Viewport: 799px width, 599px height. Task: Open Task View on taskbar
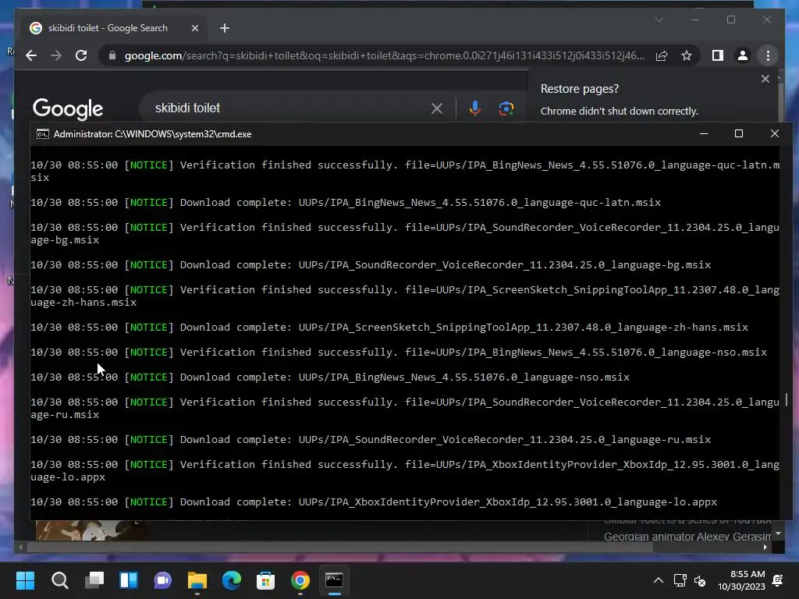point(94,580)
